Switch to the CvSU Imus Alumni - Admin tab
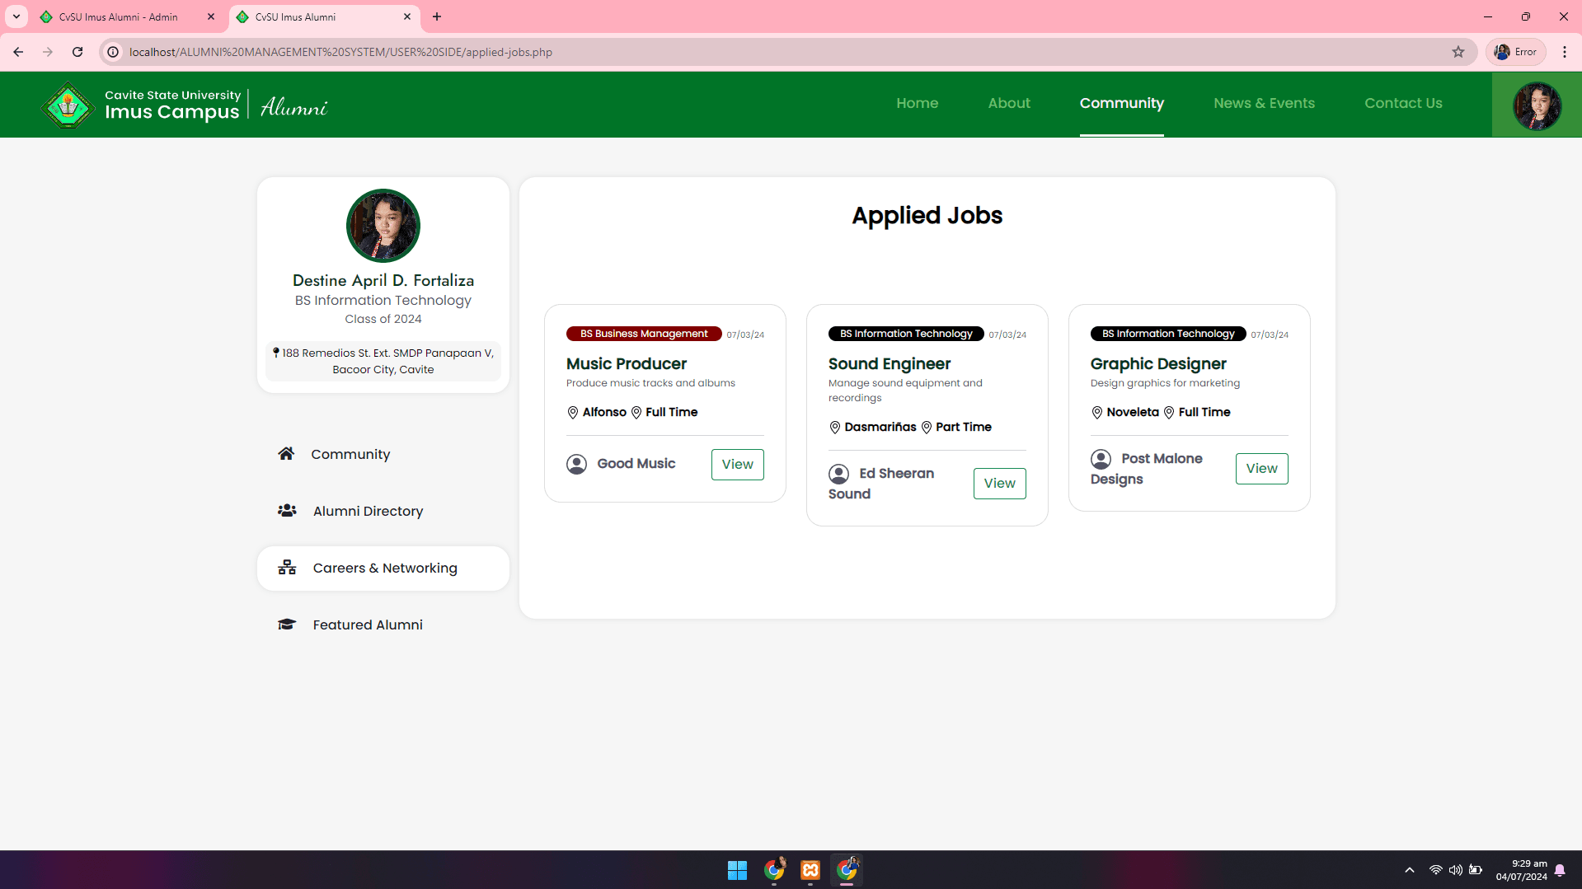The width and height of the screenshot is (1582, 889). (119, 16)
